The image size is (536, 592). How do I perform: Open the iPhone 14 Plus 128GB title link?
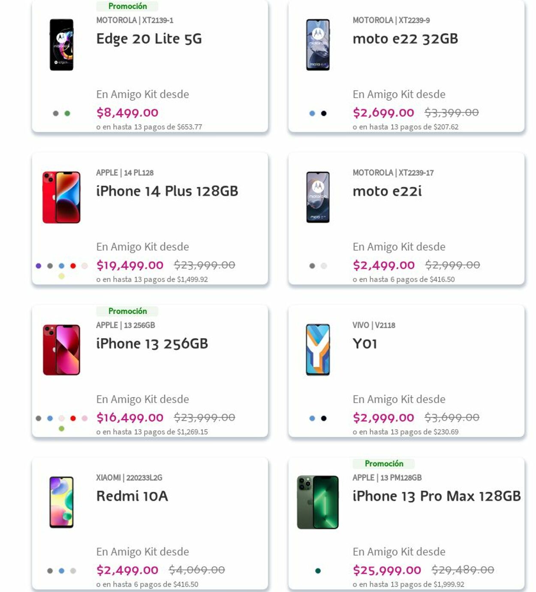click(x=167, y=191)
